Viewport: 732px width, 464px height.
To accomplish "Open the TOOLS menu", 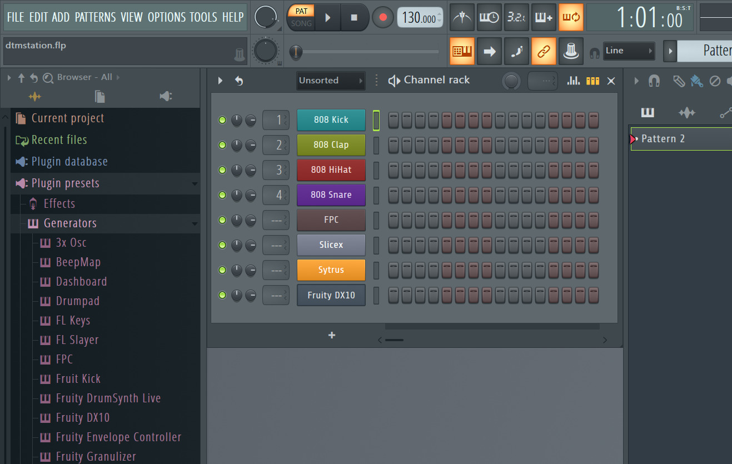I will coord(203,17).
